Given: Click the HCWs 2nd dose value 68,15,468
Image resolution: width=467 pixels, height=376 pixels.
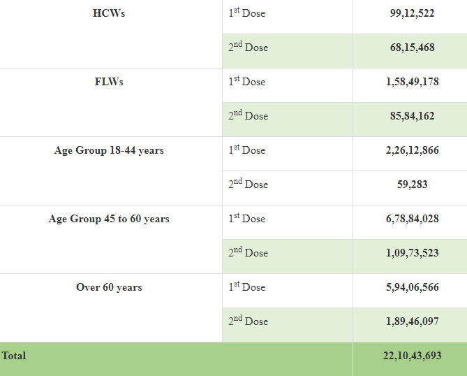Looking at the screenshot, I should pyautogui.click(x=412, y=48).
